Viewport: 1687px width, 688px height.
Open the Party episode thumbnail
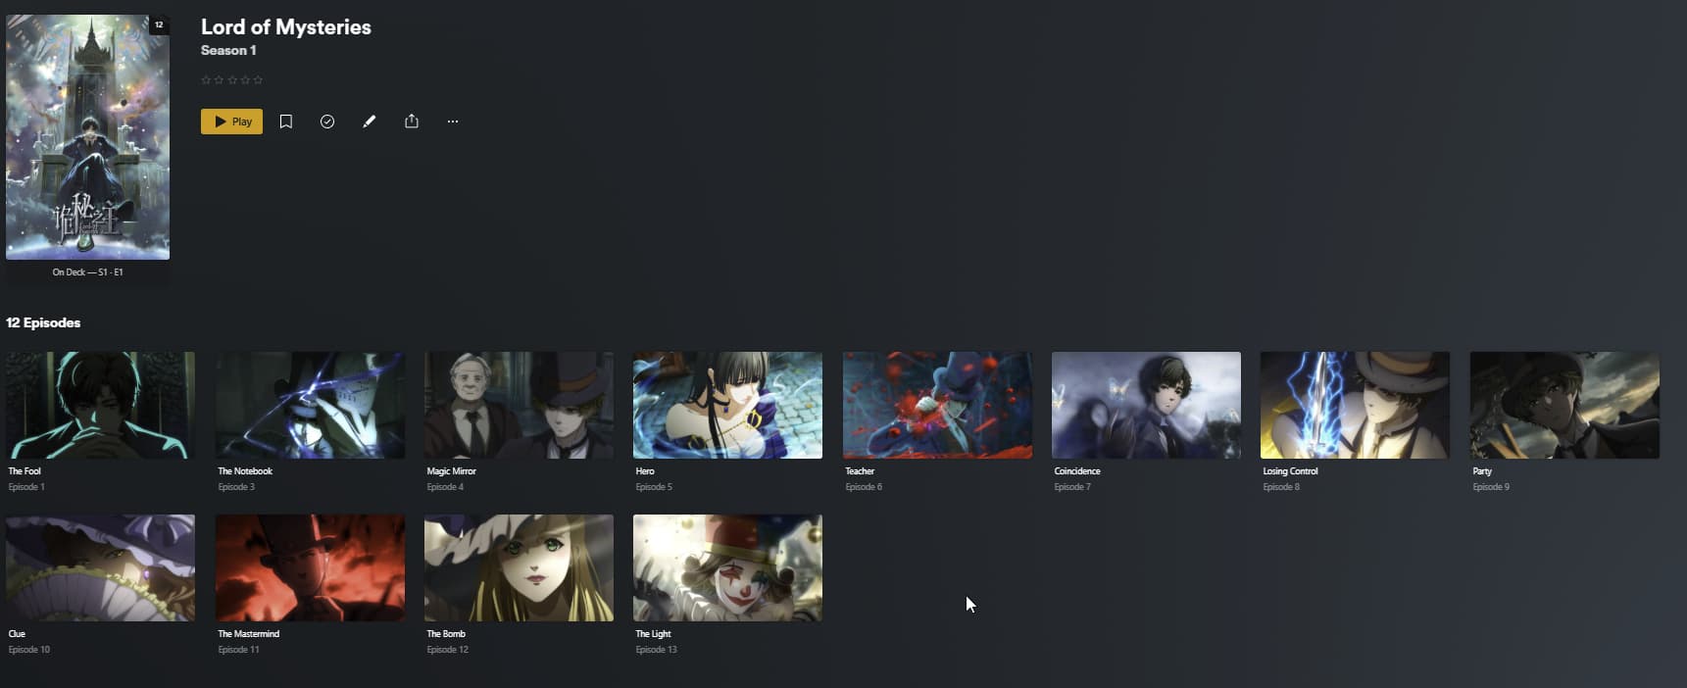tap(1564, 405)
